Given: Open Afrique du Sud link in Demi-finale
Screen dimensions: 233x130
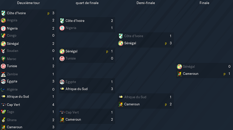Looking at the screenshot, I should pos(135,97).
